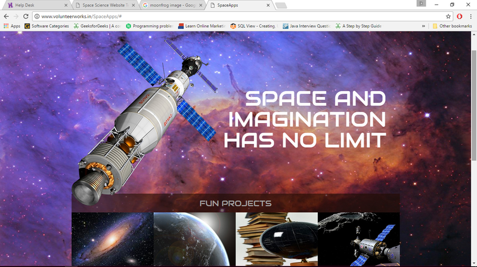
Task: Click the red Opera extension icon
Action: click(x=460, y=16)
